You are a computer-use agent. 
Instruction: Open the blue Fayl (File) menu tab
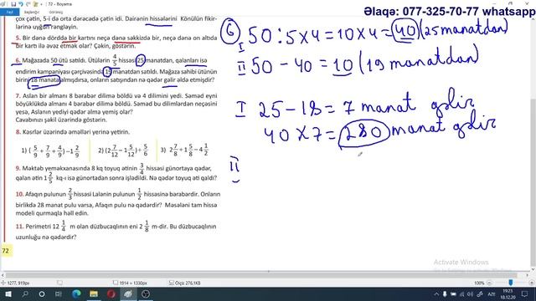point(10,12)
